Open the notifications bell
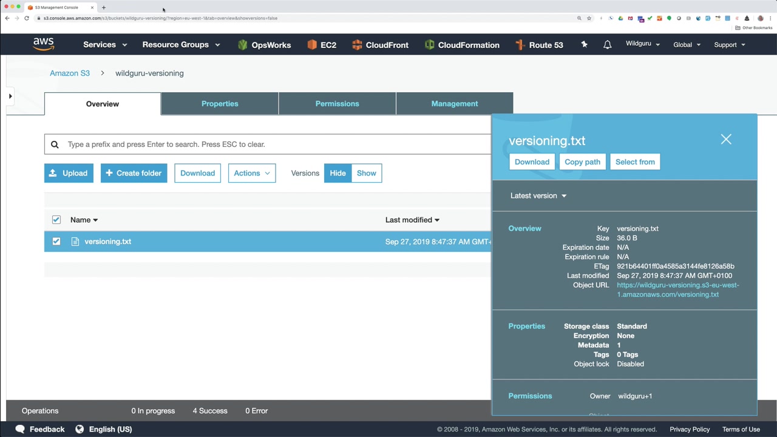This screenshot has height=437, width=777. click(x=607, y=45)
